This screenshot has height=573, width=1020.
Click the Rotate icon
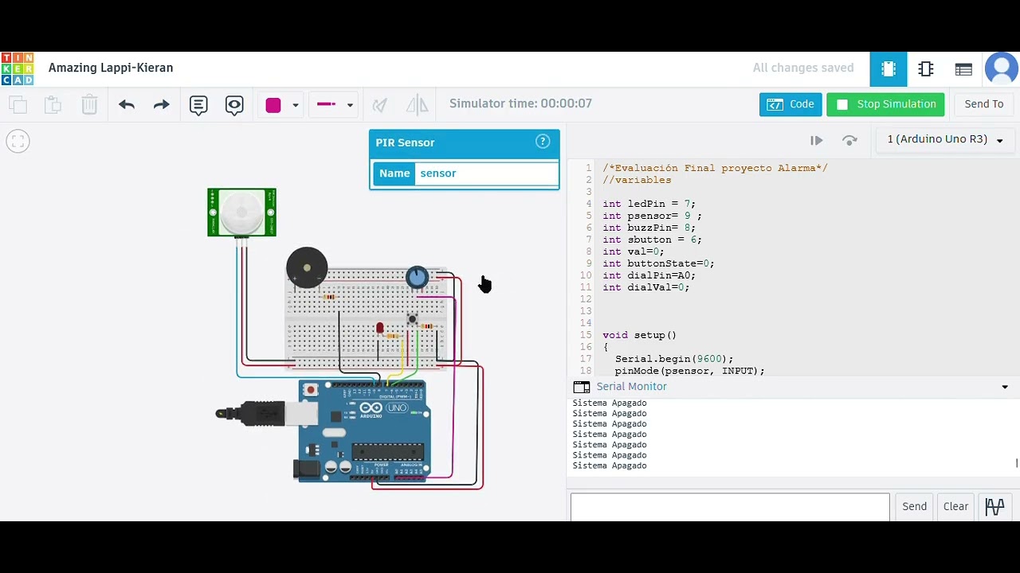[x=380, y=104]
